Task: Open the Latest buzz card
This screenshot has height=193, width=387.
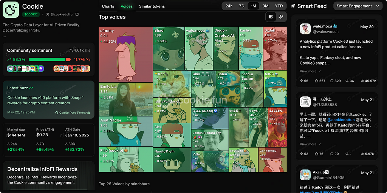Action: pyautogui.click(x=49, y=100)
